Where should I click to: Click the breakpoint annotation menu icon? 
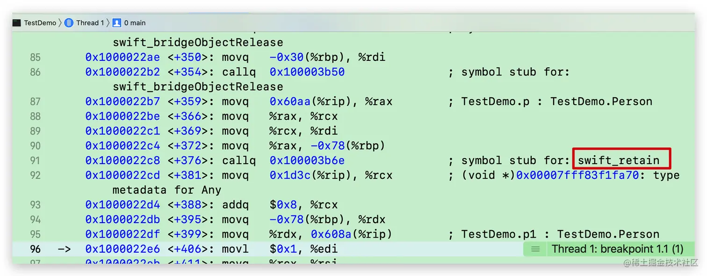536,249
